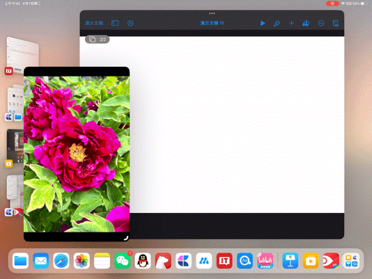Open the Craft and Files stack in Stage Manager

click(x=15, y=104)
